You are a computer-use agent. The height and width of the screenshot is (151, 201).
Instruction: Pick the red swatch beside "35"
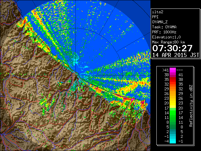tap(173, 80)
